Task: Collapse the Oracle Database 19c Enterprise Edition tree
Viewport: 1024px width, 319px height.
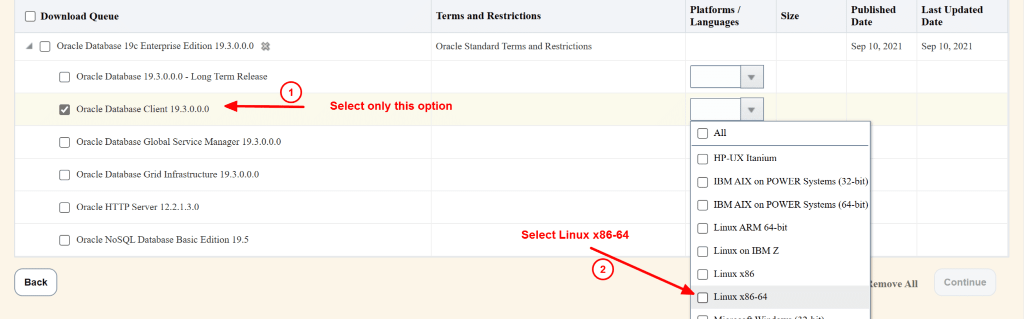Action: [29, 46]
